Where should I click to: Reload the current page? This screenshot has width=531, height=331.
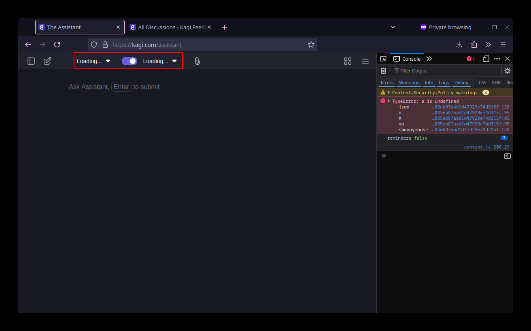(57, 45)
